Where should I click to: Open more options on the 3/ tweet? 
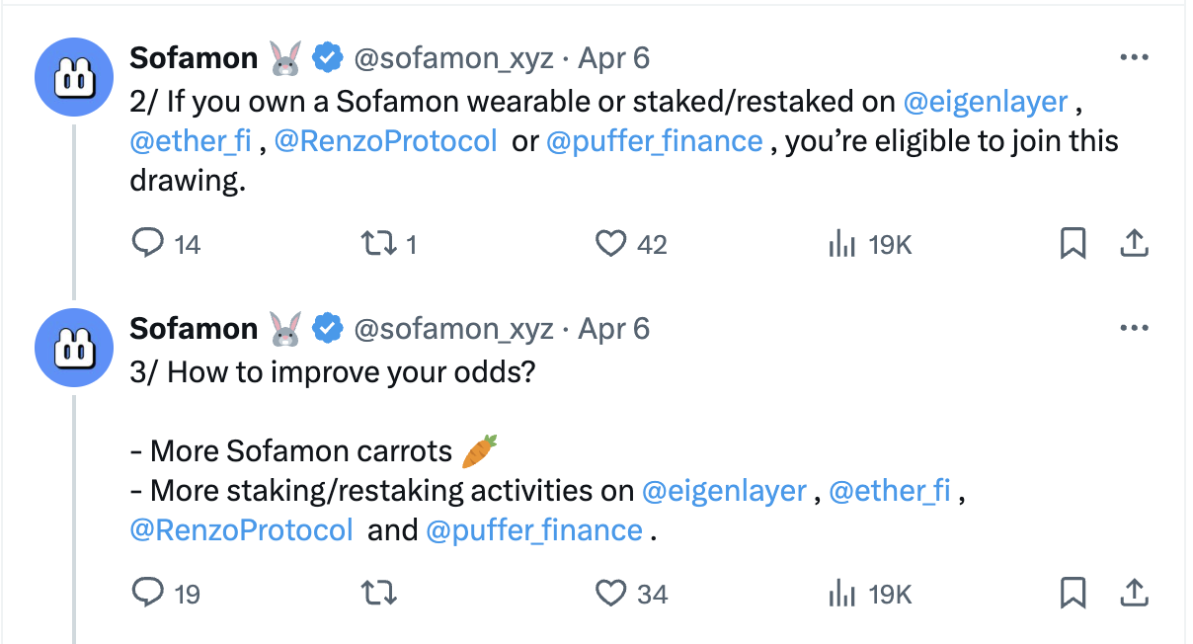pos(1135,328)
